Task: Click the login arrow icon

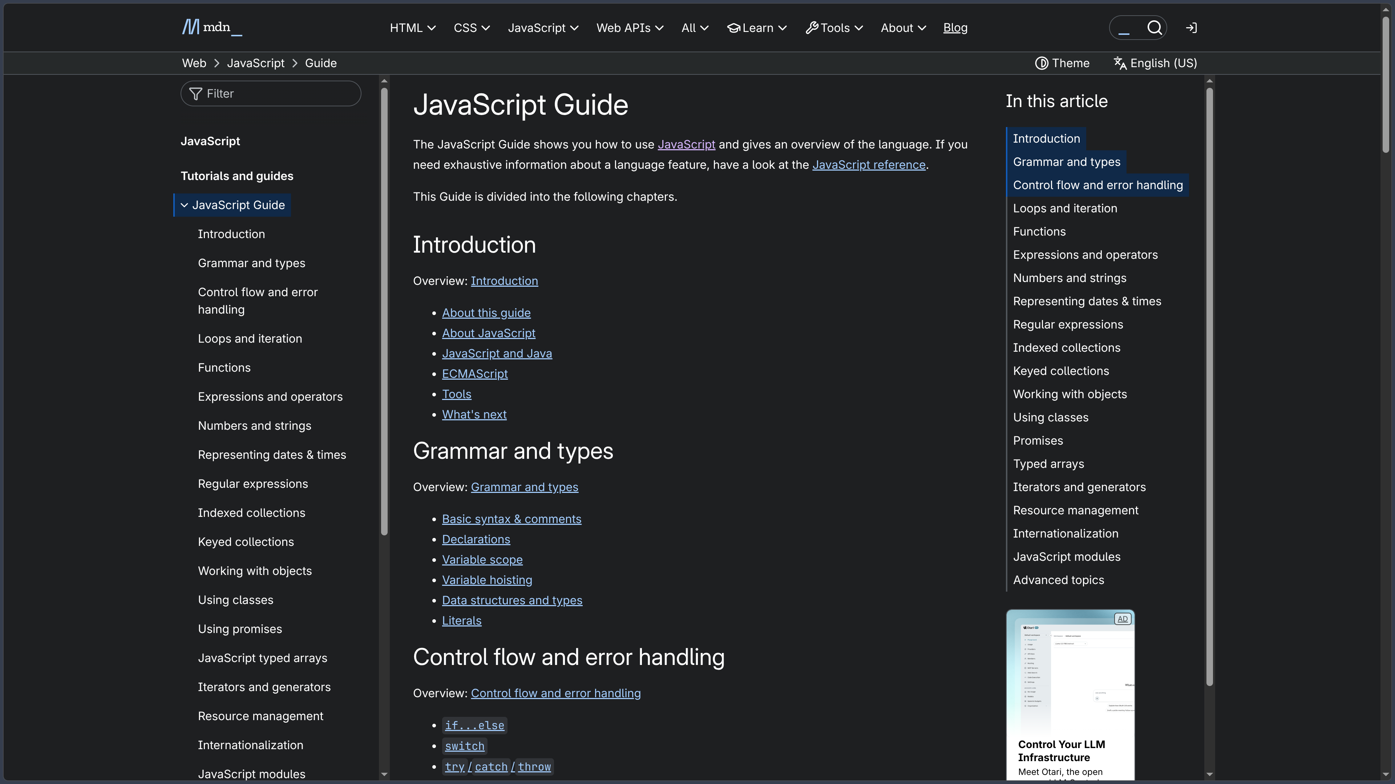Action: pos(1191,28)
